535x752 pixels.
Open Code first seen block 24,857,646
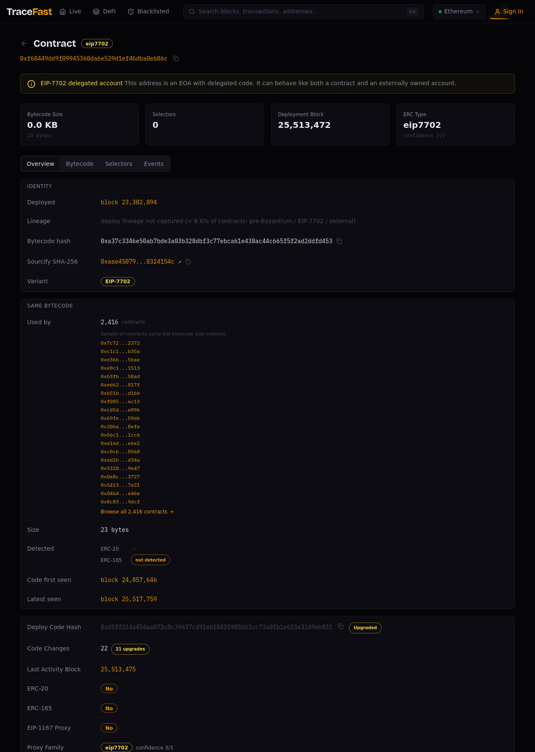[129, 580]
